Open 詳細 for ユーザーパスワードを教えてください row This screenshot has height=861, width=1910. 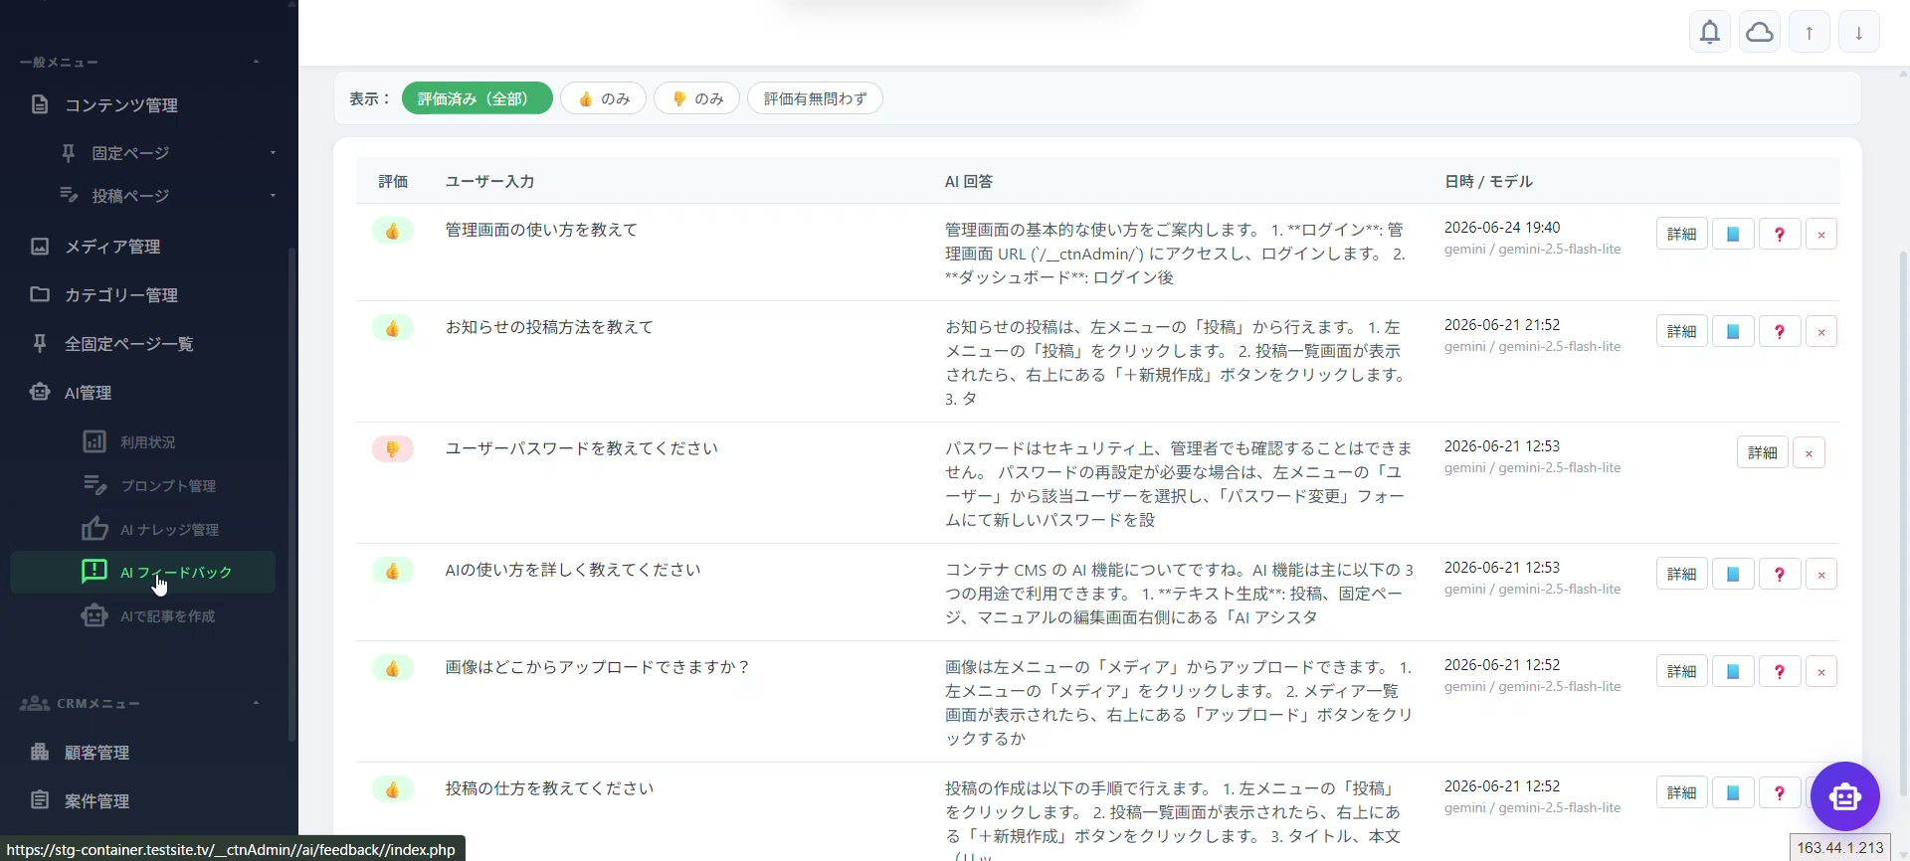(1762, 452)
